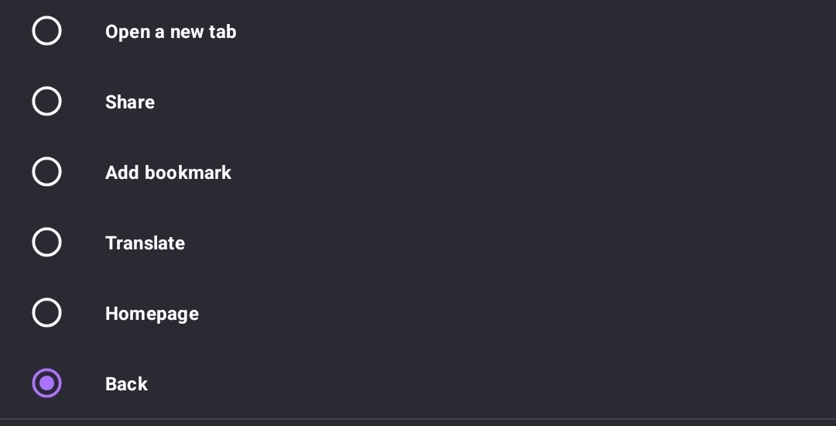Set the action to Translate
This screenshot has height=426, width=836.
[x=46, y=242]
